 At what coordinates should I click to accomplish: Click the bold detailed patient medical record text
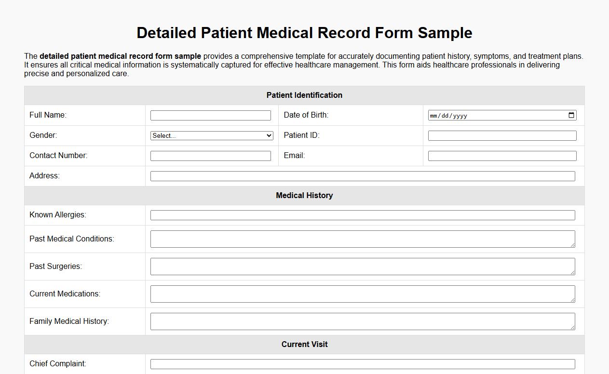click(x=121, y=56)
